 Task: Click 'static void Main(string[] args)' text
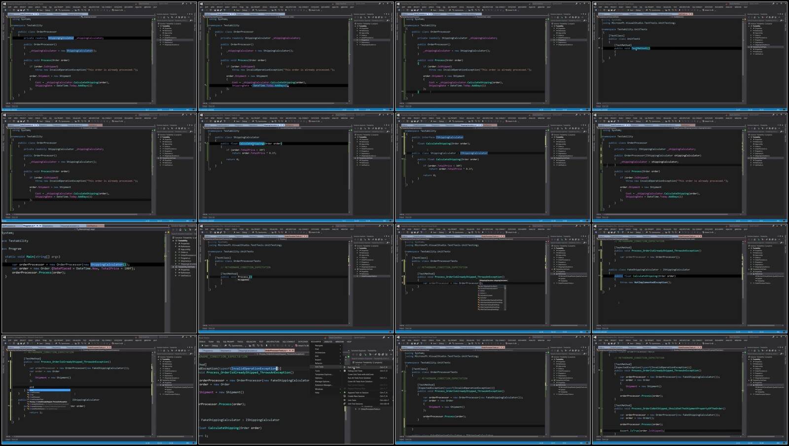[x=33, y=256]
